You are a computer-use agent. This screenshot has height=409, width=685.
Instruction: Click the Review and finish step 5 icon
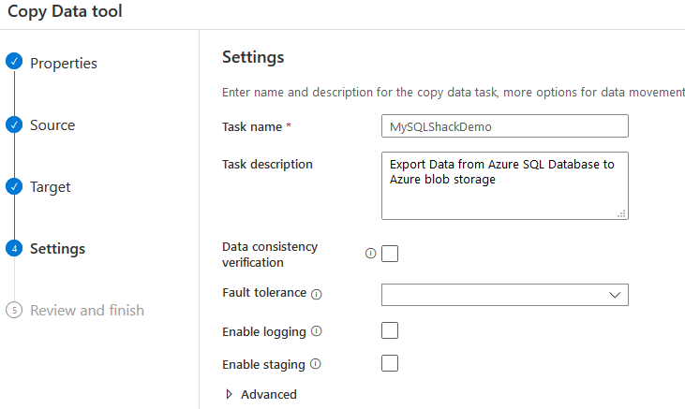[x=13, y=310]
